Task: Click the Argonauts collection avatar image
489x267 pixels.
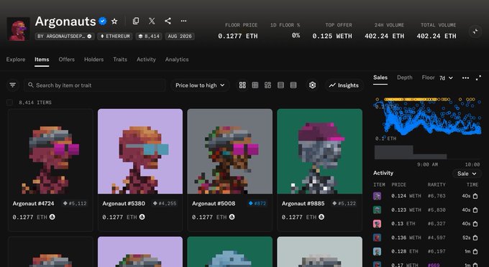Action: [x=19, y=29]
